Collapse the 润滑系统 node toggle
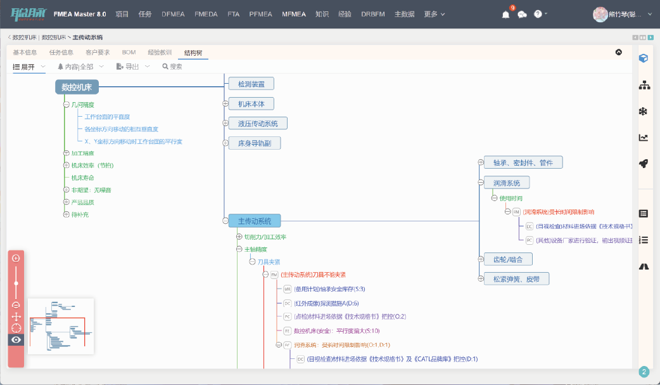The image size is (660, 385). pos(481,183)
